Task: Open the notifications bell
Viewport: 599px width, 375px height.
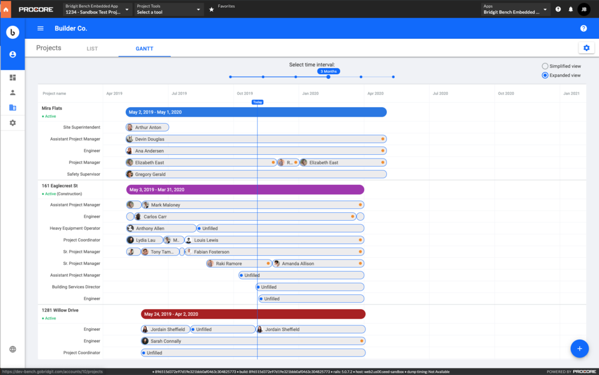Action: coord(571,9)
